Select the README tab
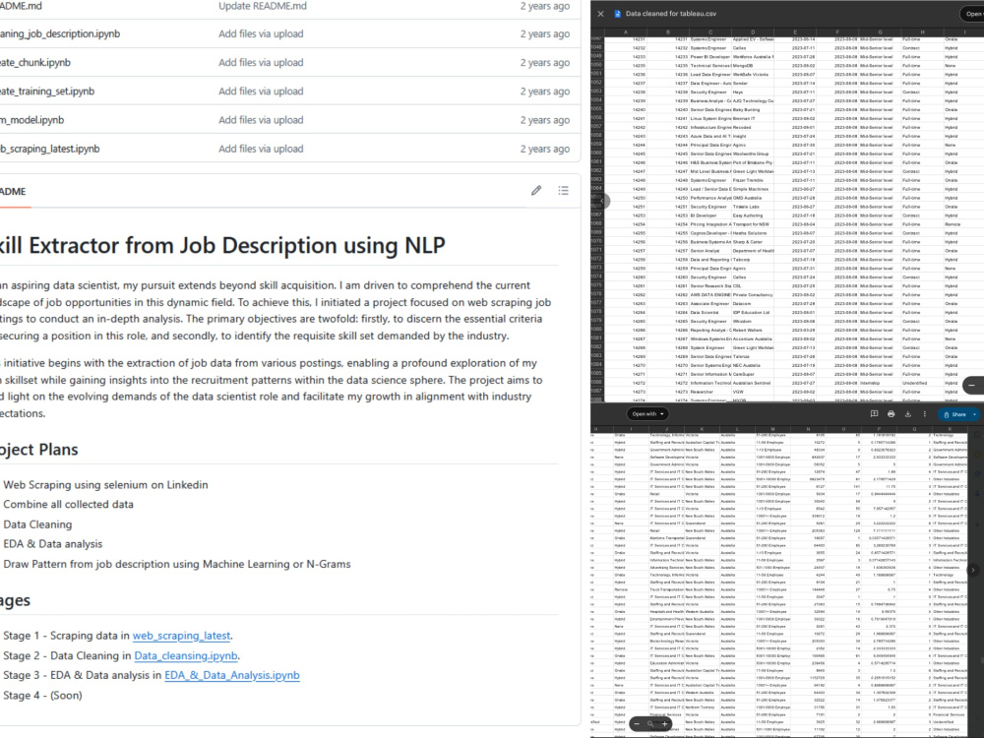This screenshot has height=738, width=984. pos(13,192)
